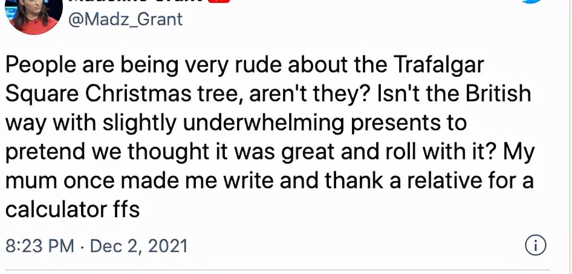Open the @Madz_Grant profile handle
The width and height of the screenshot is (572, 274).
[x=127, y=19]
